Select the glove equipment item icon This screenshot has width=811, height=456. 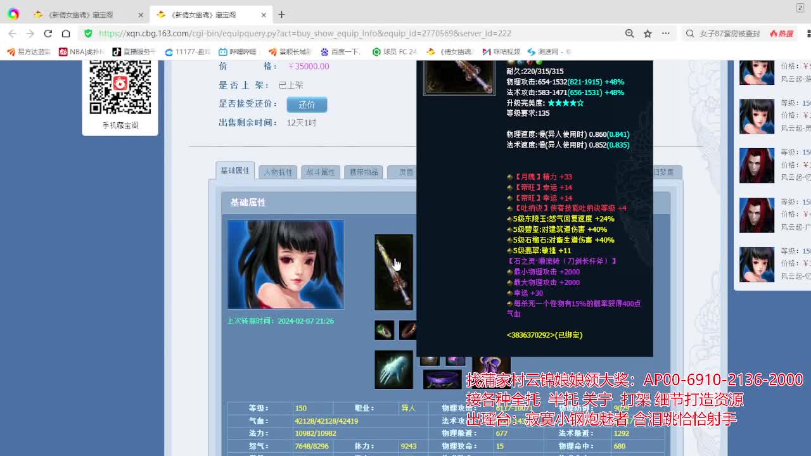(393, 370)
